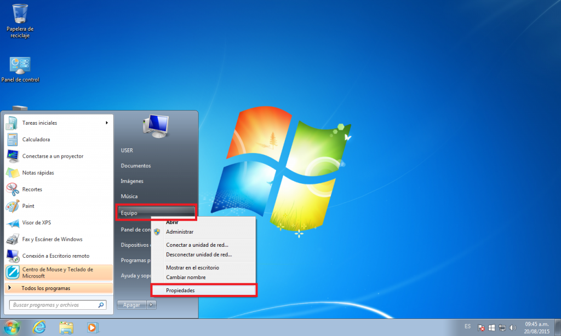Image resolution: width=561 pixels, height=336 pixels.
Task: Click the Show desktop strip at taskbar end
Action: [x=557, y=327]
